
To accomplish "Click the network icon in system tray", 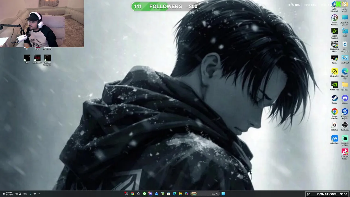I will [20, 194].
